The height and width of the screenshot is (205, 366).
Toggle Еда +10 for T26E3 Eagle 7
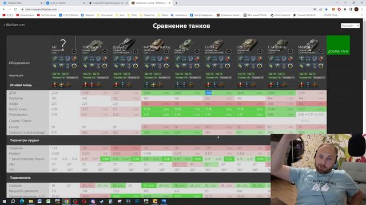pos(87,74)
